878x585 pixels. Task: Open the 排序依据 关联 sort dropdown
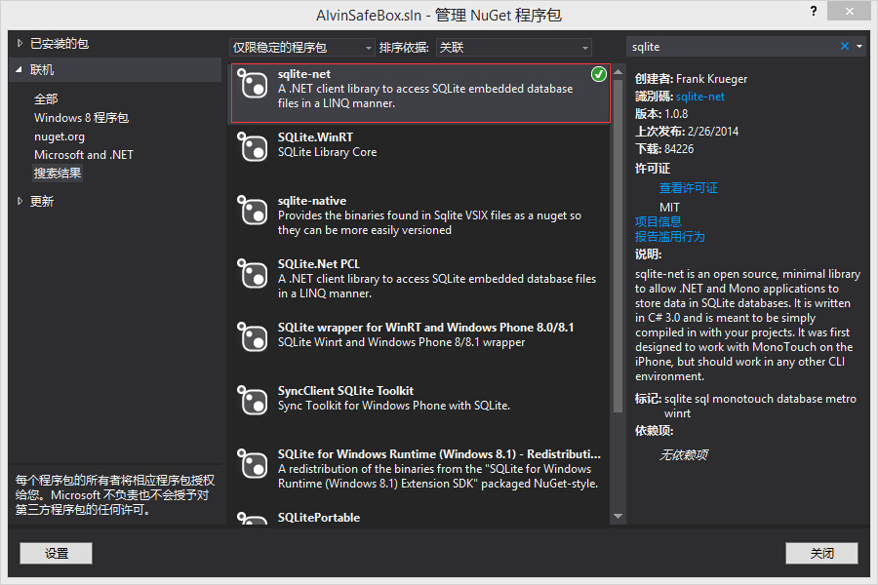pos(513,48)
